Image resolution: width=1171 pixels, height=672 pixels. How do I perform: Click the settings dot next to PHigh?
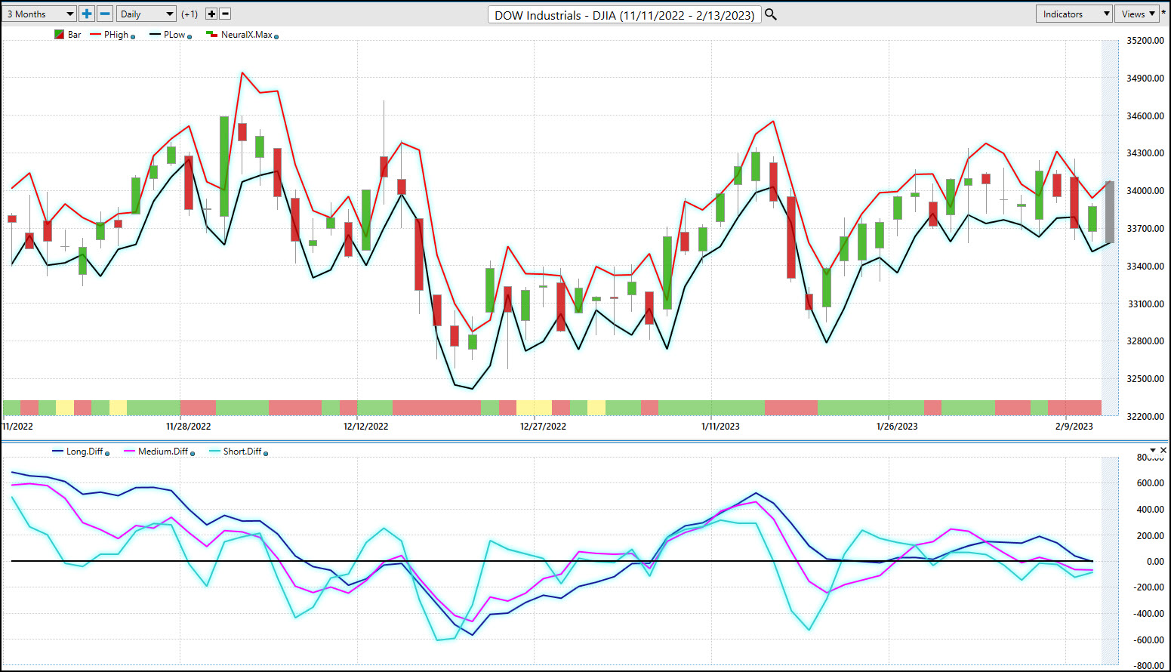point(133,36)
